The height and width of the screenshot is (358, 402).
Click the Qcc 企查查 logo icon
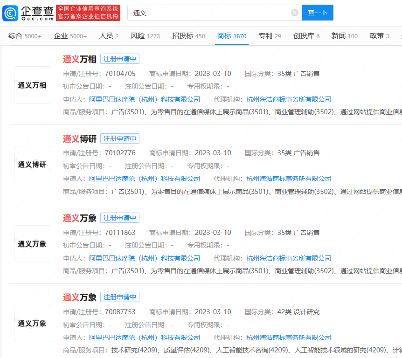[x=10, y=13]
